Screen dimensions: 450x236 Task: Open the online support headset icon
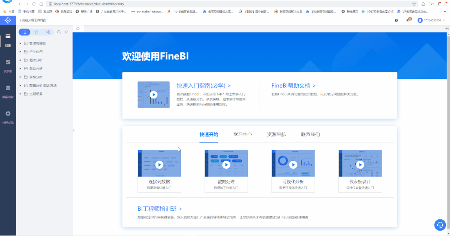[x=440, y=225]
